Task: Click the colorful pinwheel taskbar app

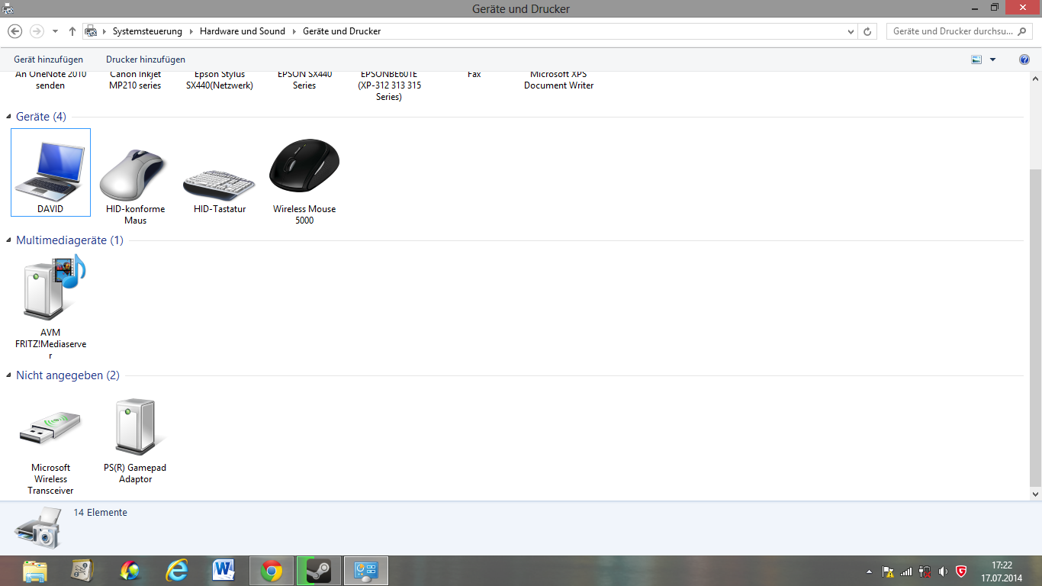Action: 130,571
